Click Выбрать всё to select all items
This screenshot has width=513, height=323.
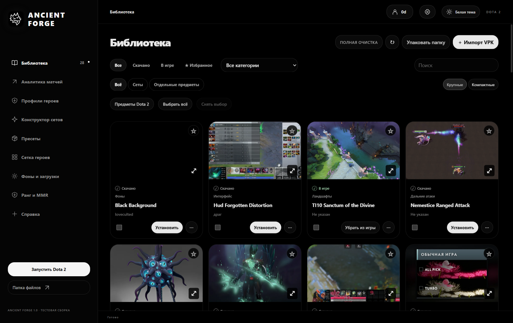pyautogui.click(x=175, y=104)
